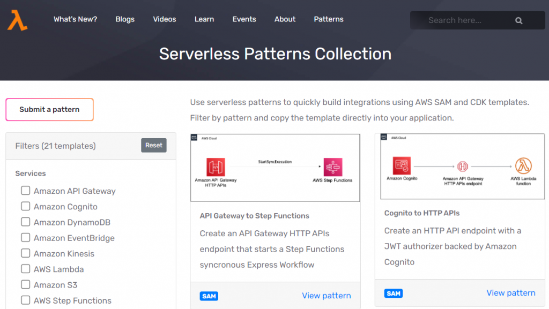View the API Gateway to Step Functions pattern
This screenshot has height=309, width=549.
(x=327, y=295)
